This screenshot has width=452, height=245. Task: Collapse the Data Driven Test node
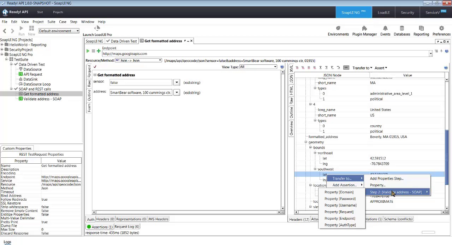point(11,64)
